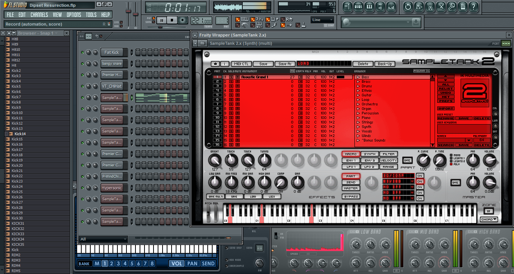The width and height of the screenshot is (514, 274).
Task: Click the Back-Up button
Action: click(x=385, y=64)
